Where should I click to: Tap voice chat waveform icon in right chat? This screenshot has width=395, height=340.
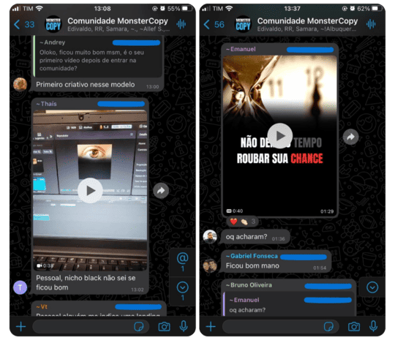(371, 24)
